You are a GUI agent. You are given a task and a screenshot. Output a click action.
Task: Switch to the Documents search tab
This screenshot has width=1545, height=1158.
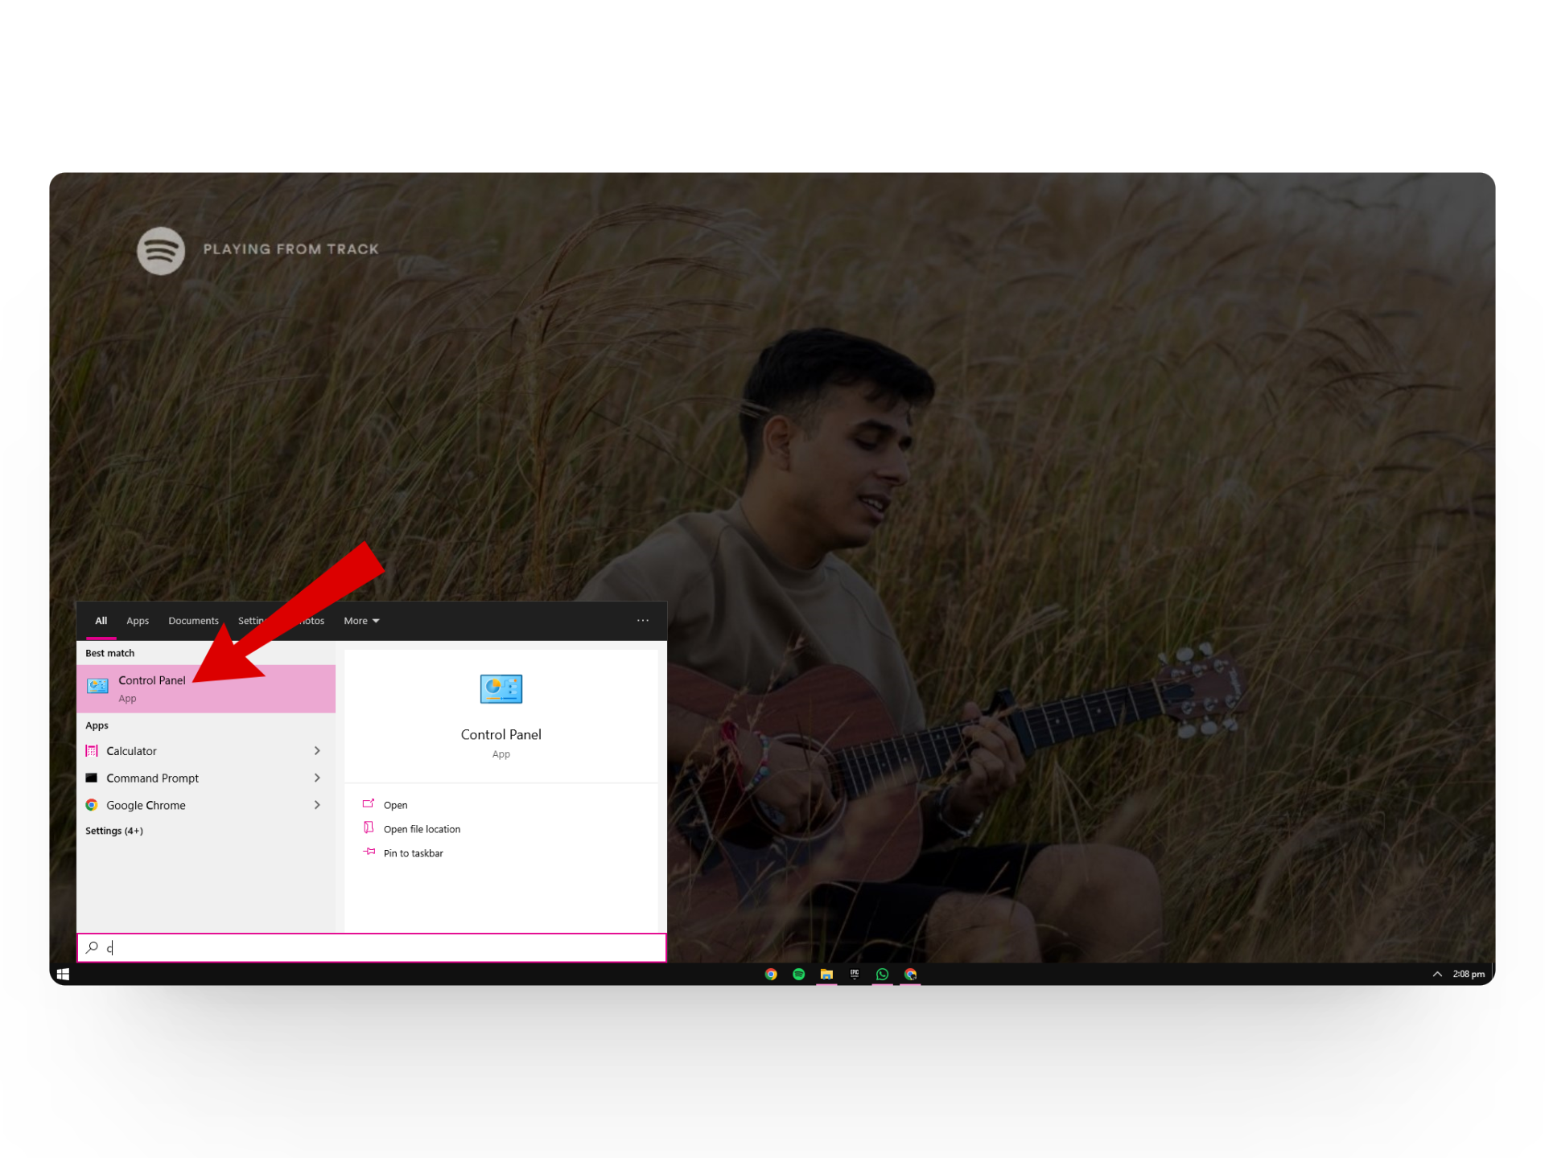coord(193,621)
